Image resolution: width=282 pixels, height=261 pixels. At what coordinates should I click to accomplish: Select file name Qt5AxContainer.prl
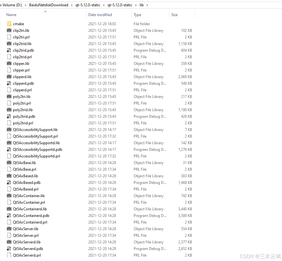click(x=29, y=202)
